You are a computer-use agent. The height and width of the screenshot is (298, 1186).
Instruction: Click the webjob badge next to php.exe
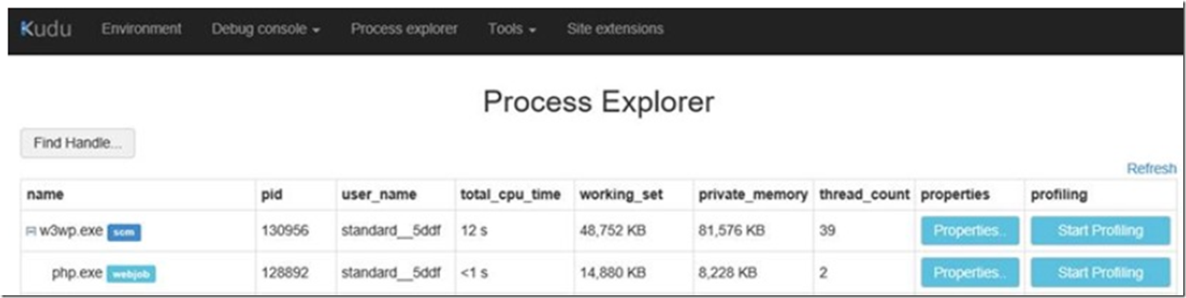(x=131, y=274)
